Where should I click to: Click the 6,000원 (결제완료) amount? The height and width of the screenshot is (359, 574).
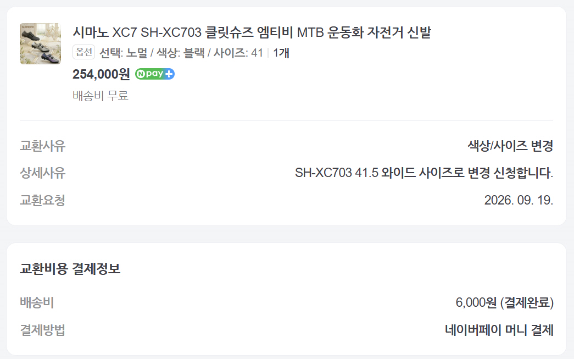[x=504, y=302]
